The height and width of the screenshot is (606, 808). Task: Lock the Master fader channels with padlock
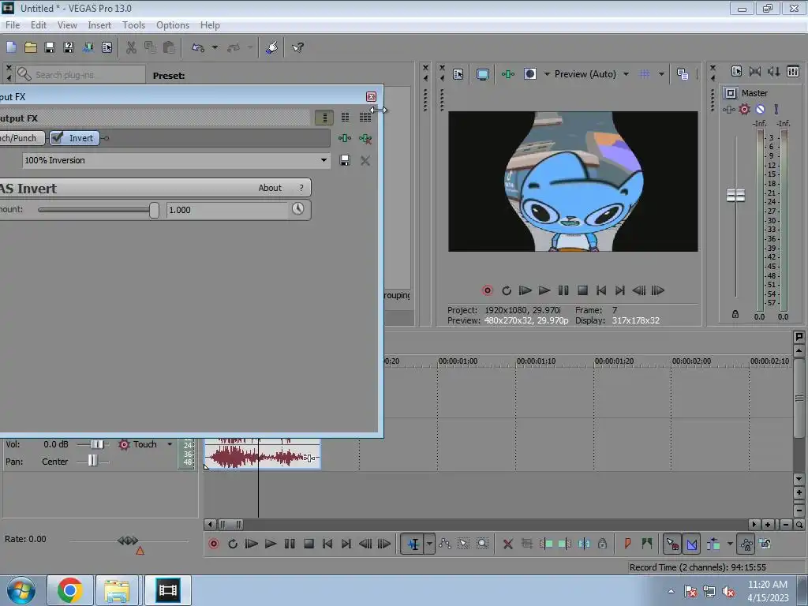(735, 314)
